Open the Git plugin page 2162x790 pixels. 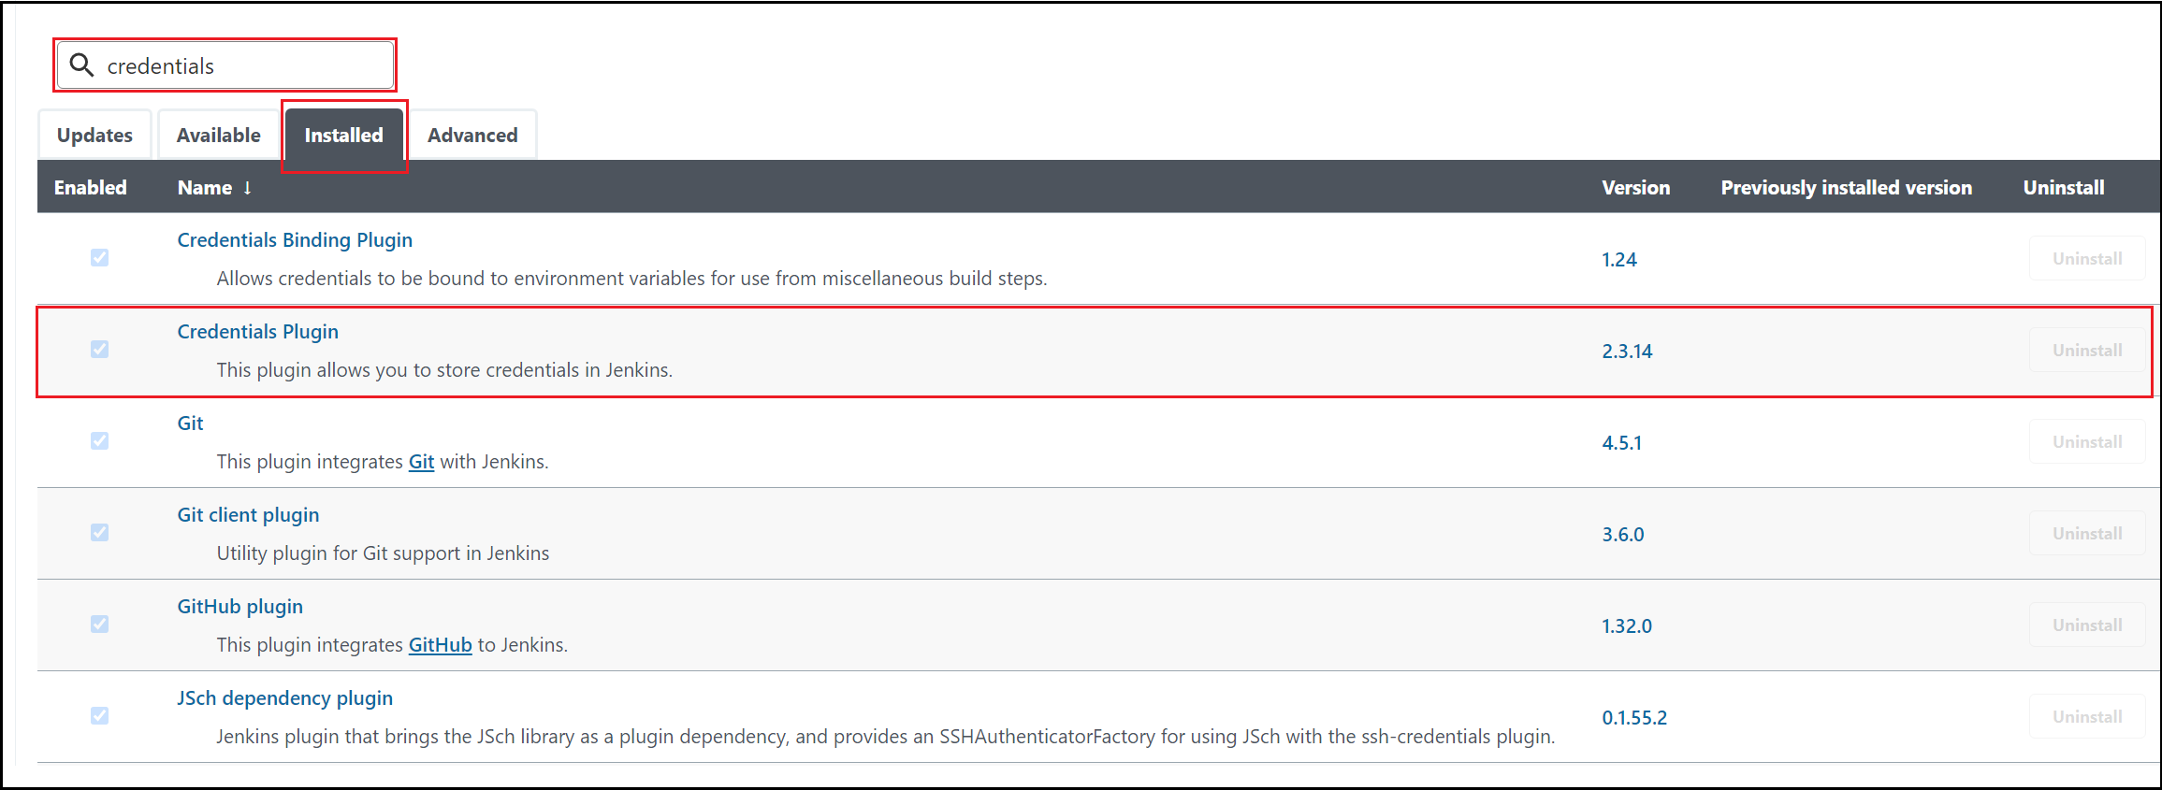point(190,423)
